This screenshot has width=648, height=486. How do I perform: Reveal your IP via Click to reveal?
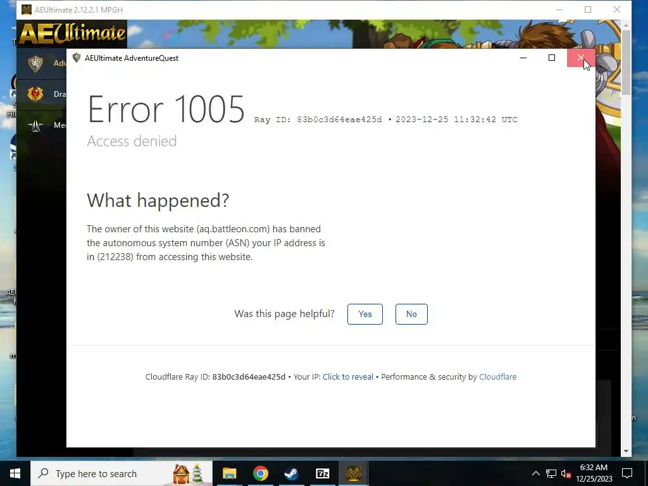[347, 377]
